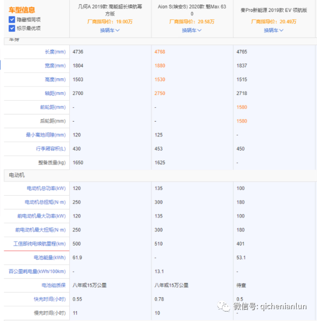Click the 秦Pro新能源 2019款 EV title
This screenshot has height=321, width=317.
coord(274,10)
